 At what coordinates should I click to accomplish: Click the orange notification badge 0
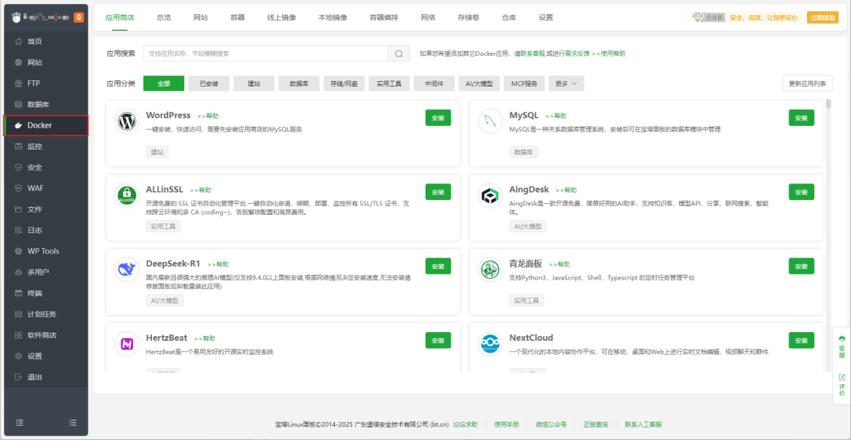(79, 17)
